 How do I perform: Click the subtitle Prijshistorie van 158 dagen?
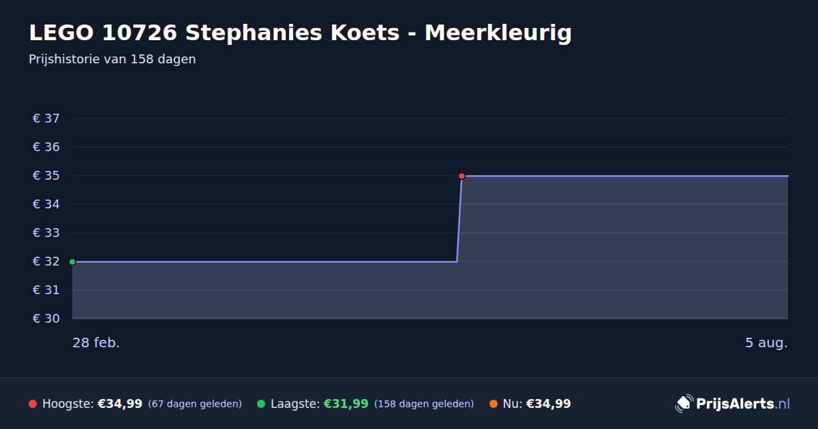(x=112, y=59)
